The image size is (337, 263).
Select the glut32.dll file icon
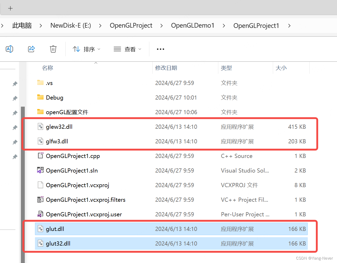40,243
